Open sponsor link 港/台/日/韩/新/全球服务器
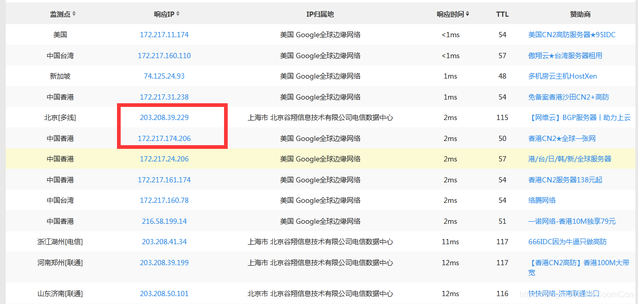638x304 pixels. 570,159
